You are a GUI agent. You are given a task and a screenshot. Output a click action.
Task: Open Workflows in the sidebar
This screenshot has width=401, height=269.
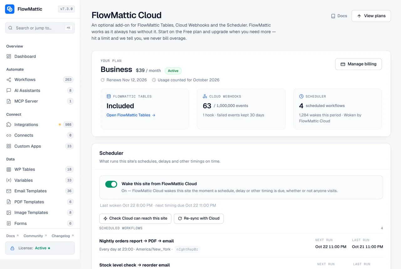click(40, 80)
